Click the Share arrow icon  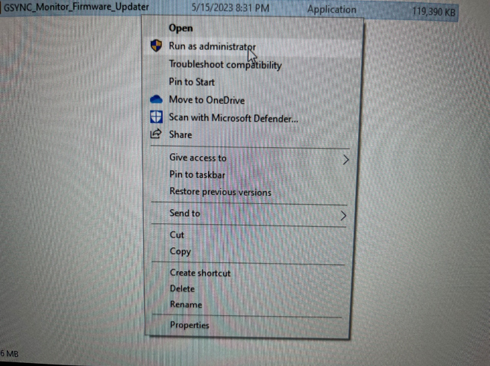[156, 134]
